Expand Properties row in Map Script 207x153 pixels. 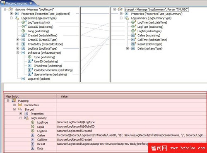point(21,114)
